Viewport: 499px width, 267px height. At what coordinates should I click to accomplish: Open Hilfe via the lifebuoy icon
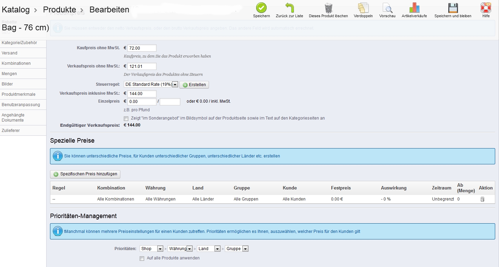[x=486, y=8]
